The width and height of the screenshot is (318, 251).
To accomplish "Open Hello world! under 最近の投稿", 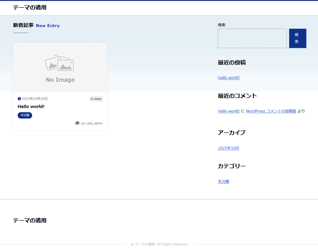I will [x=229, y=78].
